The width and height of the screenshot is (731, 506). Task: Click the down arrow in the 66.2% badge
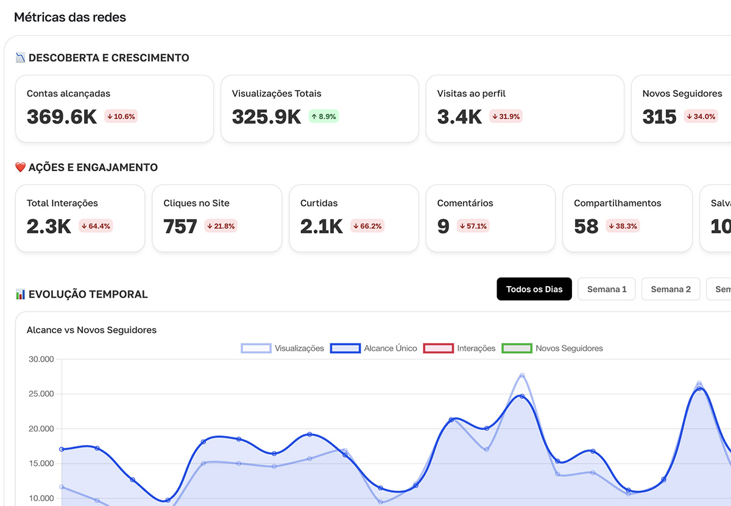(x=356, y=226)
